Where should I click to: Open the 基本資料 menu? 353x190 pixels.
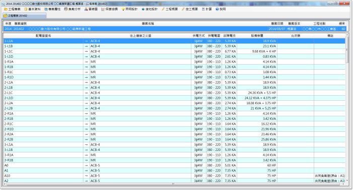pos(32,9)
